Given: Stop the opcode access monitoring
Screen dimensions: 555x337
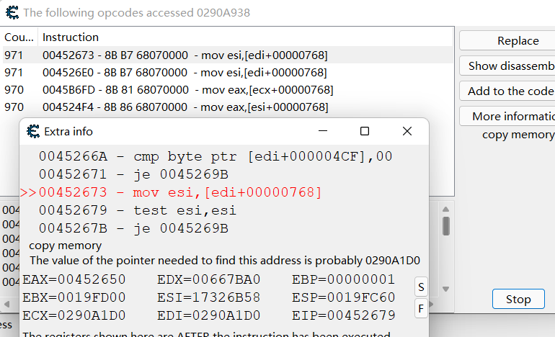Looking at the screenshot, I should [518, 299].
